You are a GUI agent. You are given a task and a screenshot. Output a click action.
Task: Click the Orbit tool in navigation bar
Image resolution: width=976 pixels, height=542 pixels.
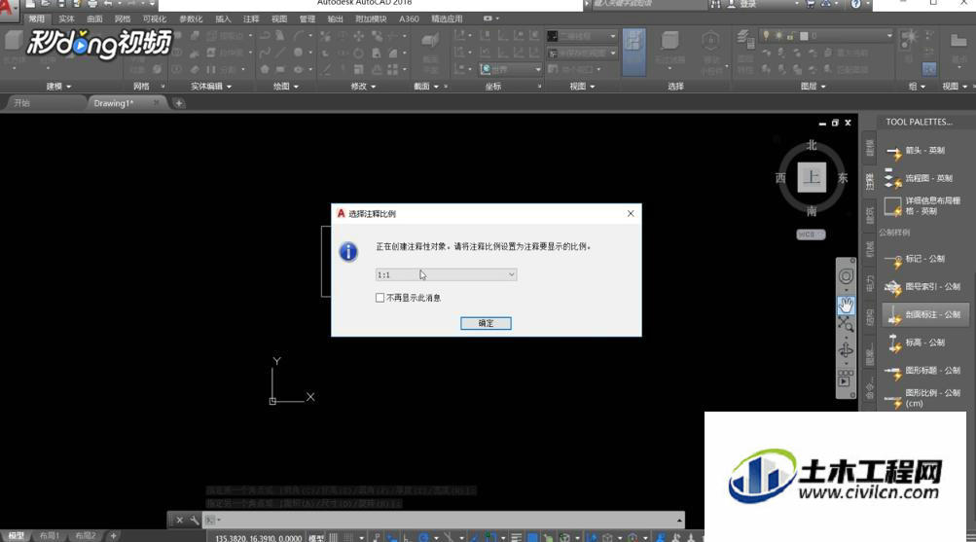(x=846, y=349)
